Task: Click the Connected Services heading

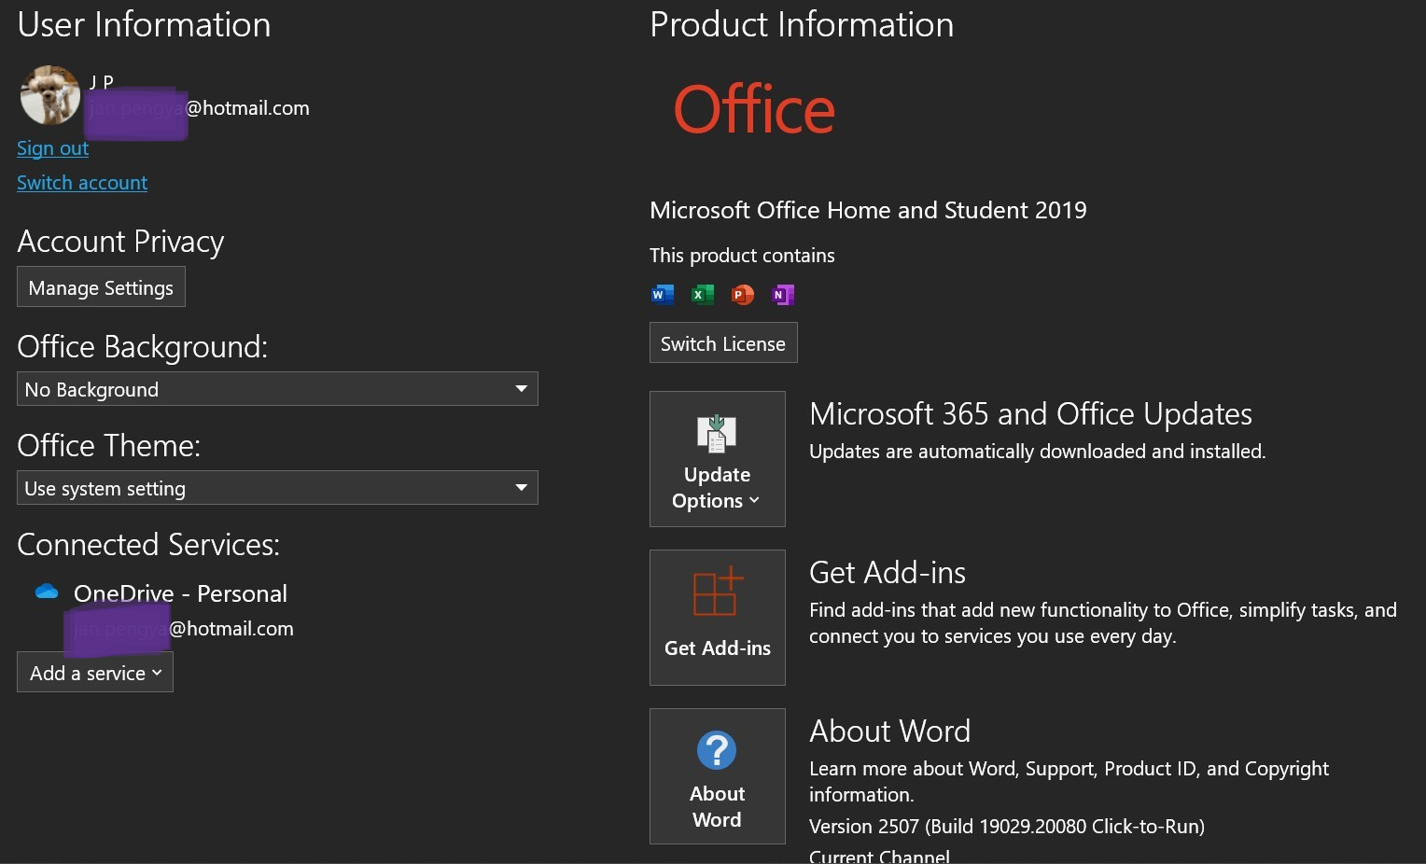Action: (x=148, y=544)
